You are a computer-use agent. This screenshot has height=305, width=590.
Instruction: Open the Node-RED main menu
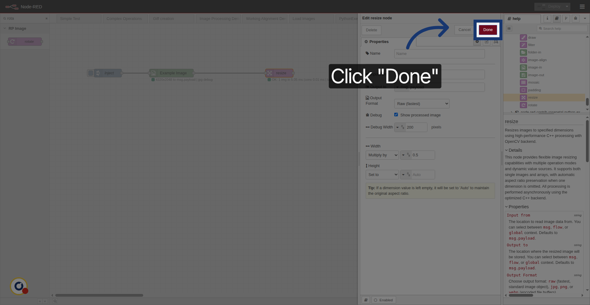pos(582,6)
